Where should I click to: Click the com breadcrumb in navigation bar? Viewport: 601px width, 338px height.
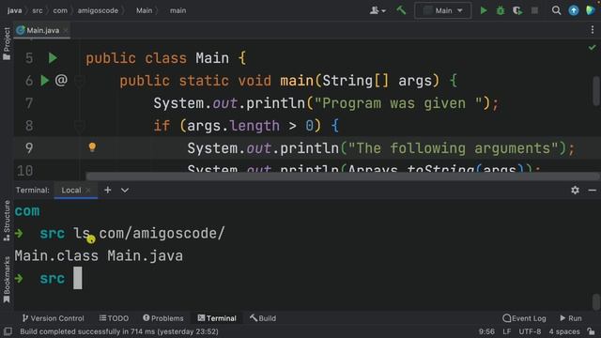(60, 10)
